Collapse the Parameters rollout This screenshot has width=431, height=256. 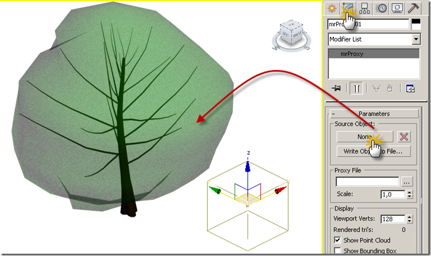coord(374,113)
